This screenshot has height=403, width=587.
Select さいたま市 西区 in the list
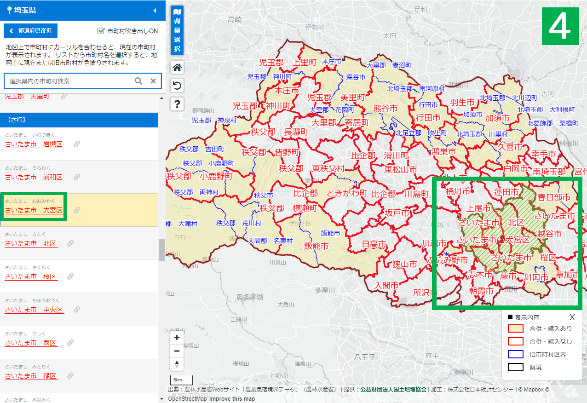(31, 343)
